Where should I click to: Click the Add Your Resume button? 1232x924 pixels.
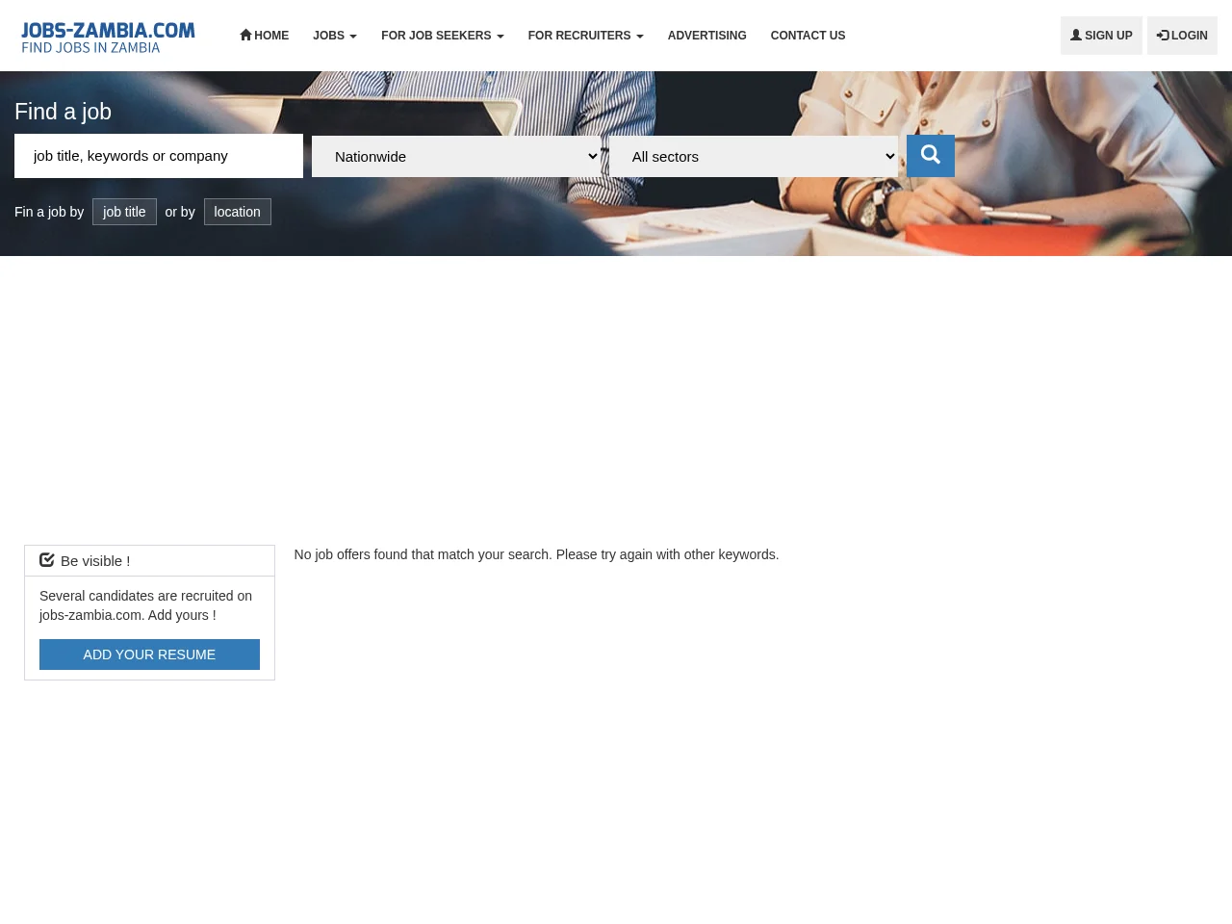click(149, 654)
